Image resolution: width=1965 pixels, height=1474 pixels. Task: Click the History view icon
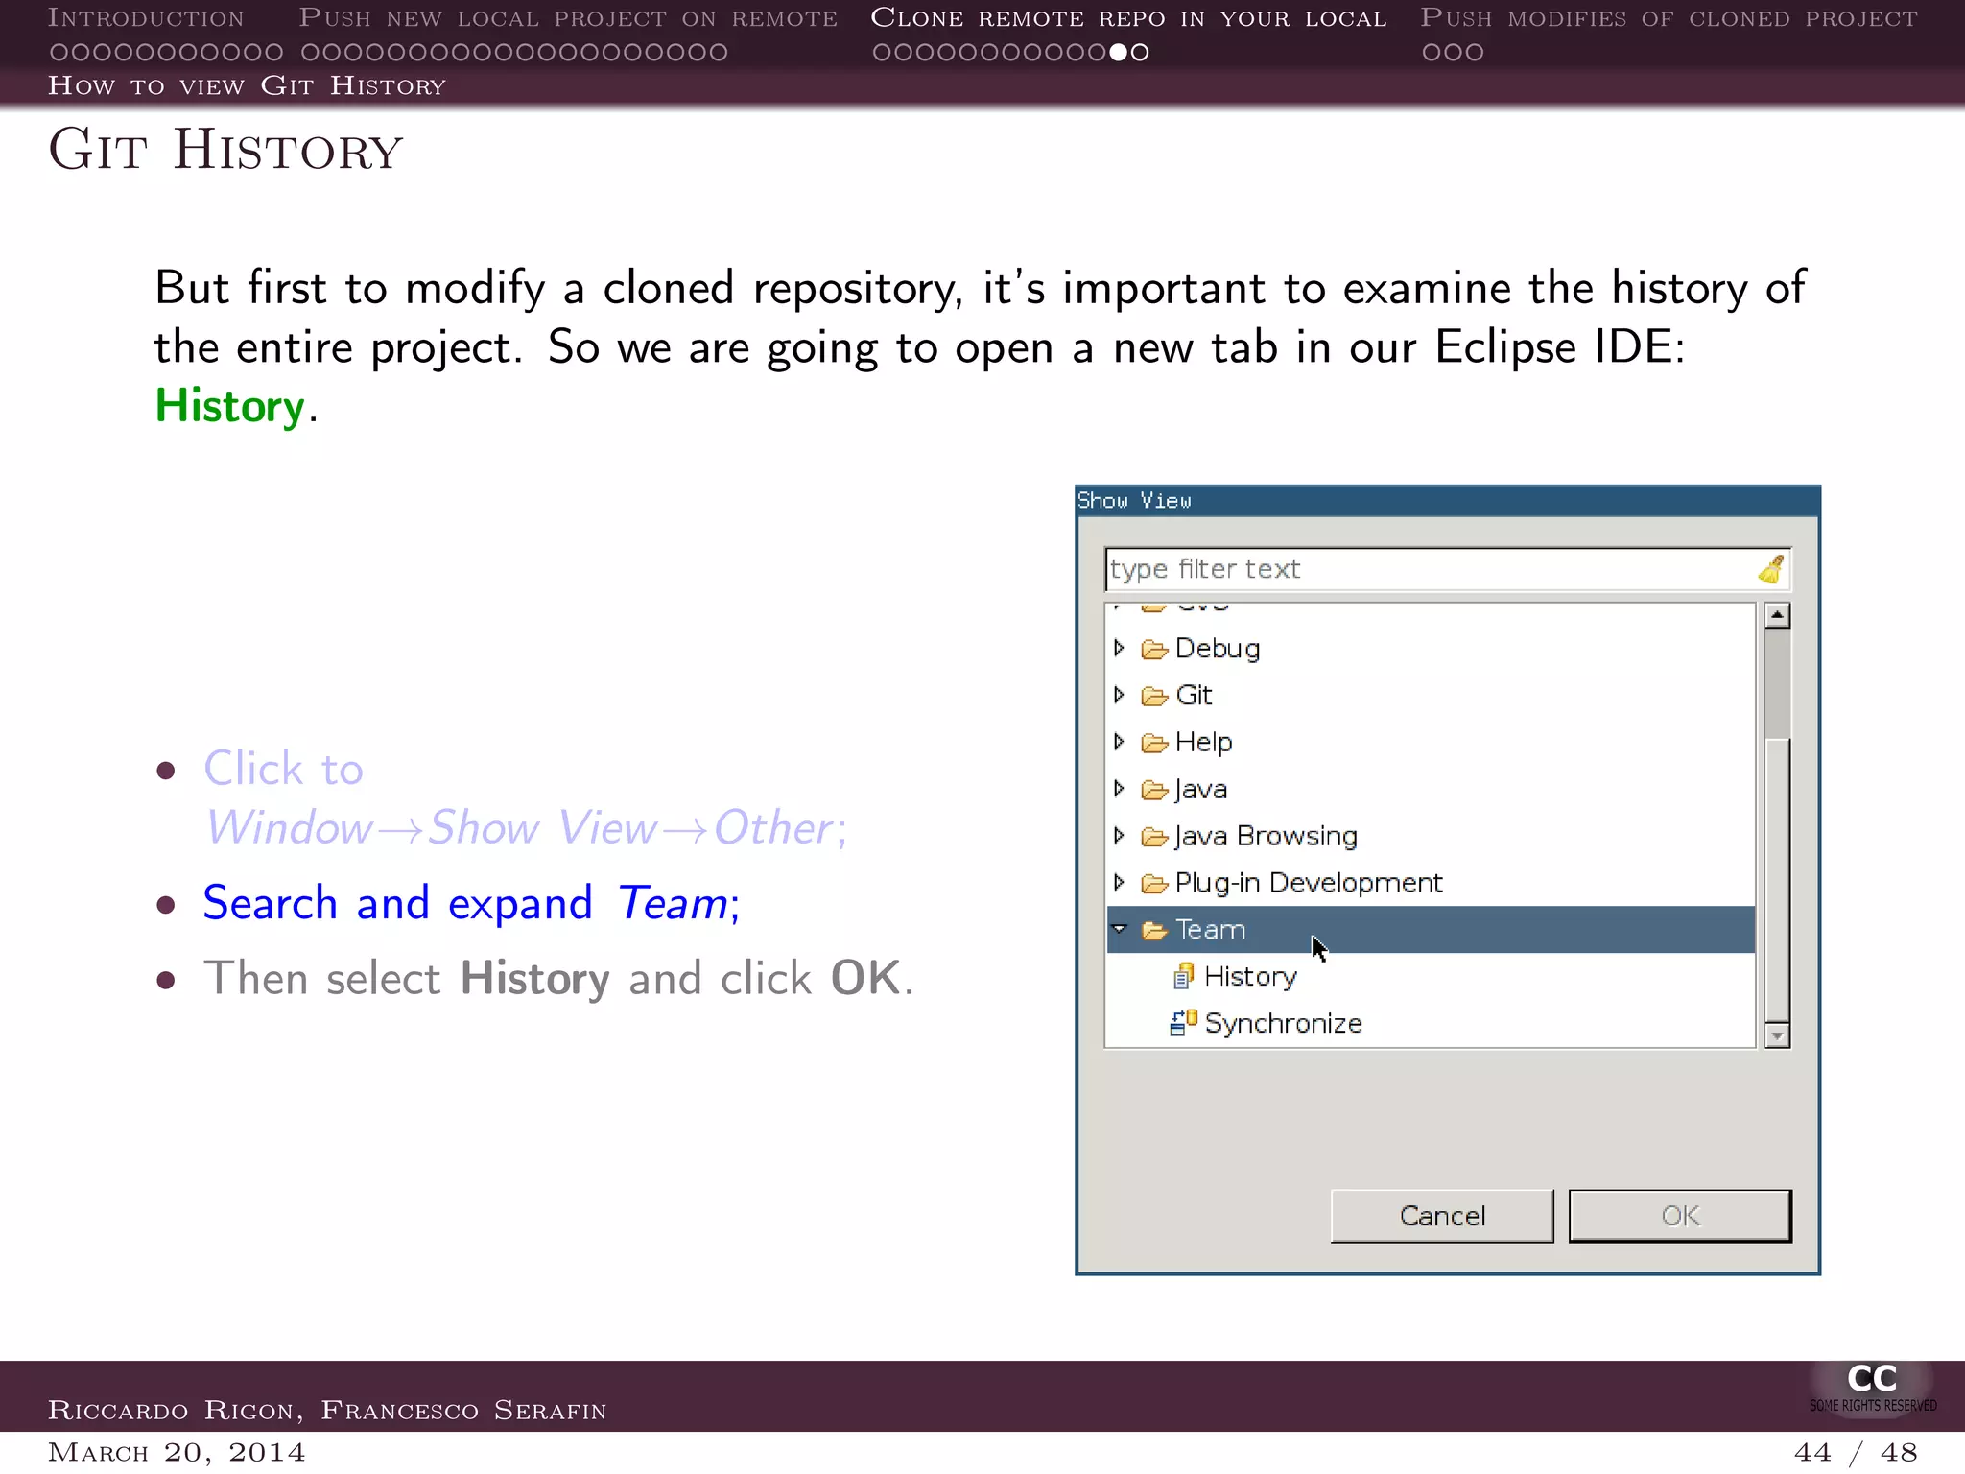pyautogui.click(x=1183, y=976)
